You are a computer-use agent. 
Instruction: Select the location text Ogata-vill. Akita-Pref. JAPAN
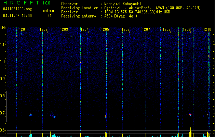[x=134, y=8]
